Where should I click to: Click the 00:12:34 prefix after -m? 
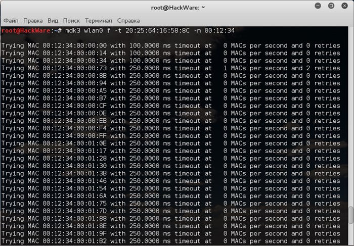[219, 30]
